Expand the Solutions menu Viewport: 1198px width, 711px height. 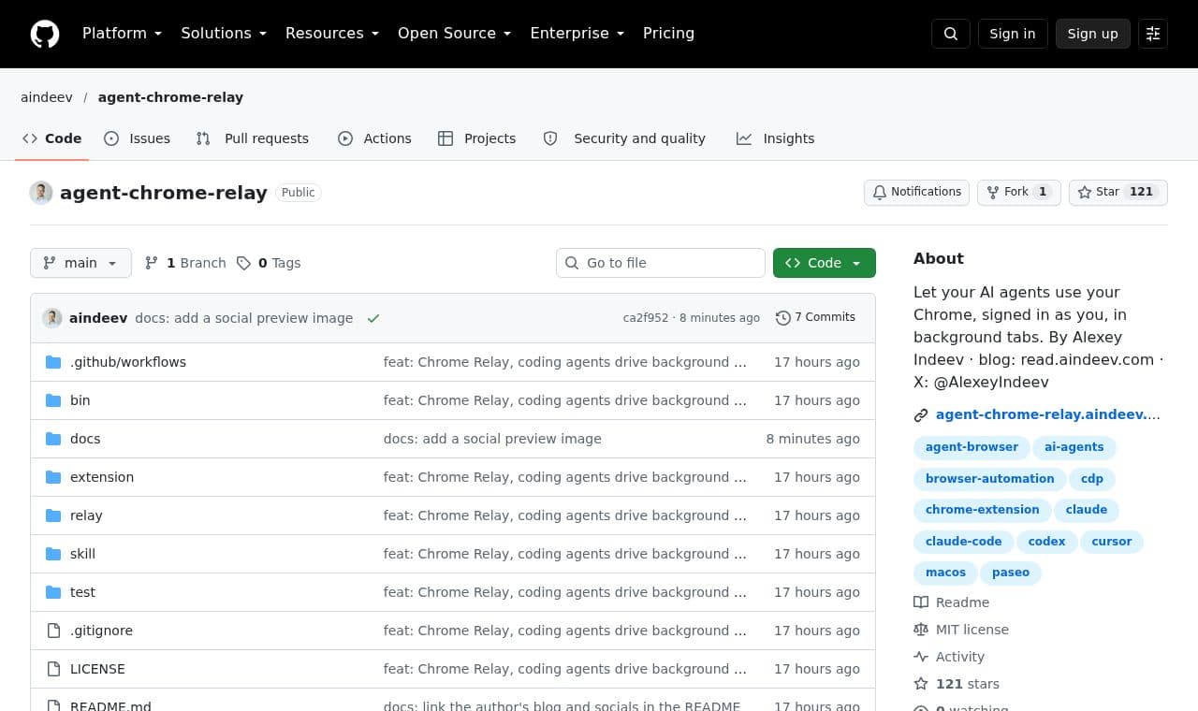(224, 34)
